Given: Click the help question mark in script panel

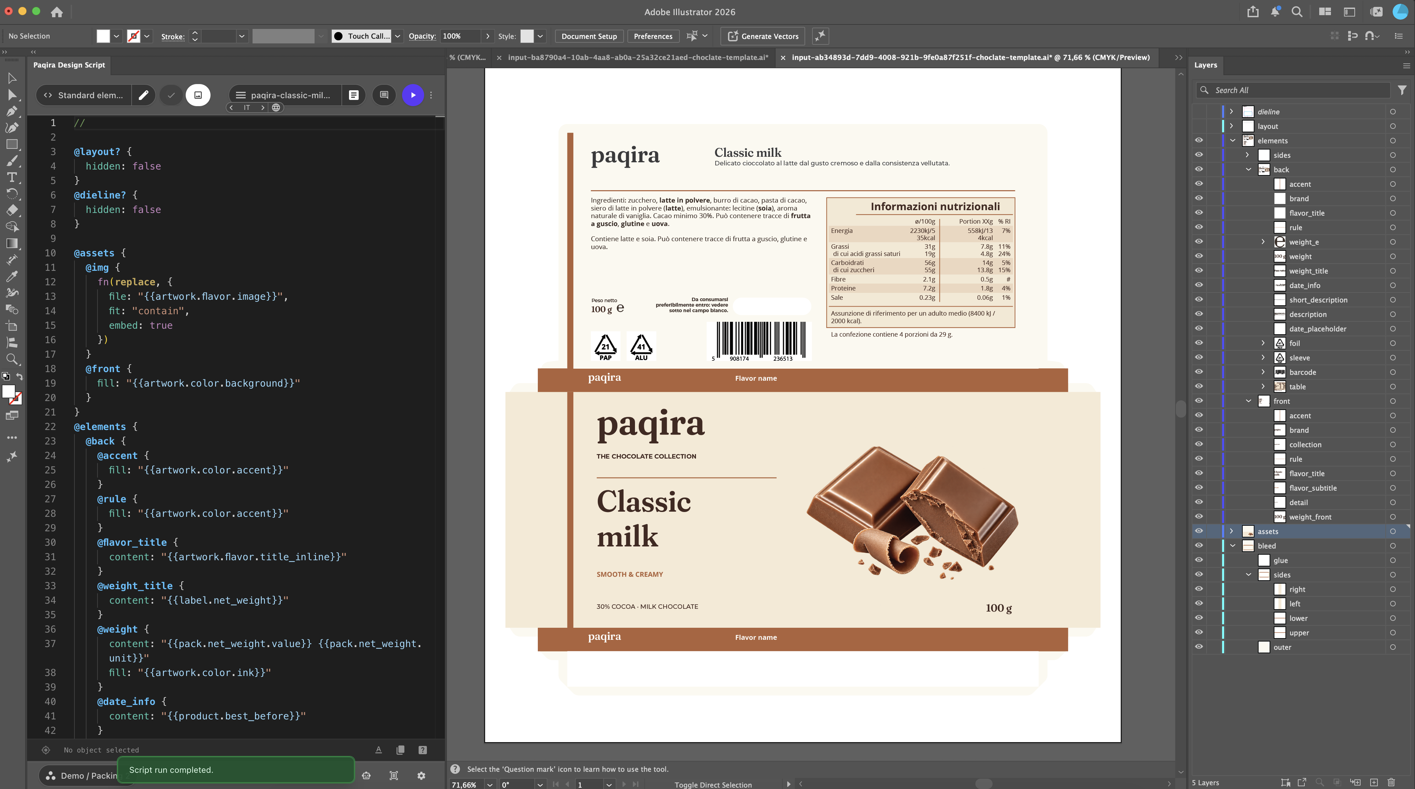Looking at the screenshot, I should point(422,750).
